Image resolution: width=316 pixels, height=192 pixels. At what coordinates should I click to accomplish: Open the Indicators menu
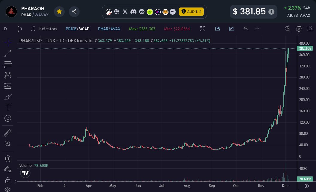click(44, 29)
